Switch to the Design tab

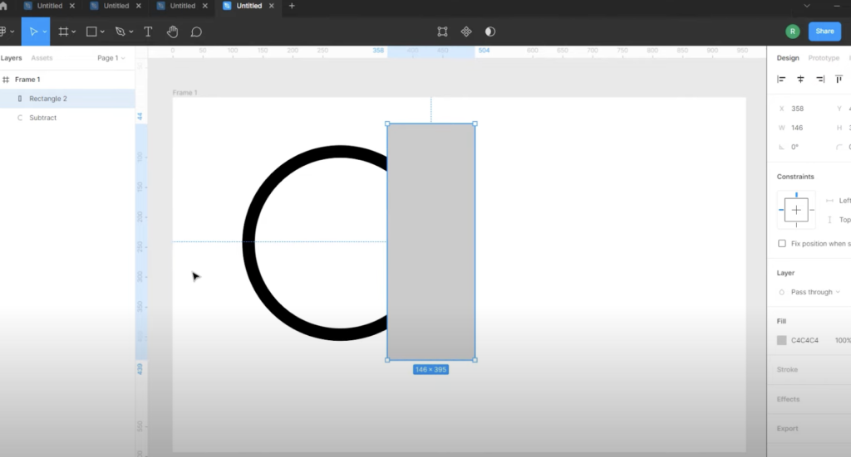point(788,58)
